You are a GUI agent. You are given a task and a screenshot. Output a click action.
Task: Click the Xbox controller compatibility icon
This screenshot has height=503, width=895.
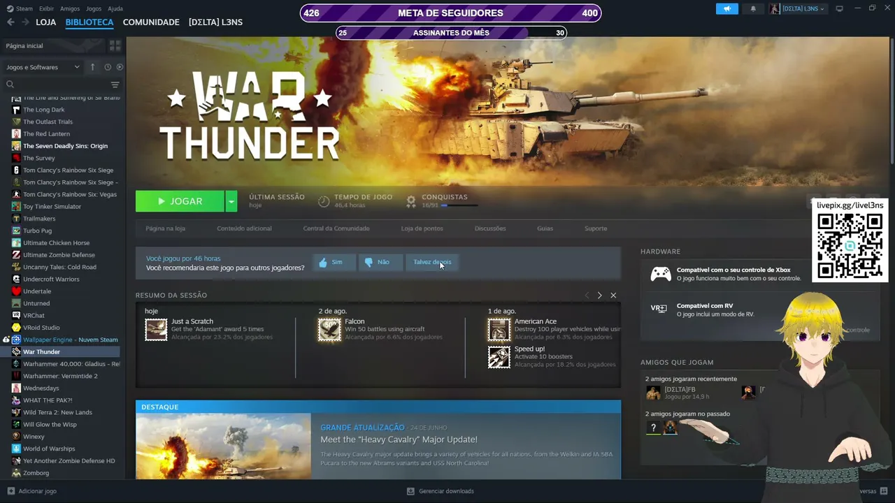coord(661,274)
